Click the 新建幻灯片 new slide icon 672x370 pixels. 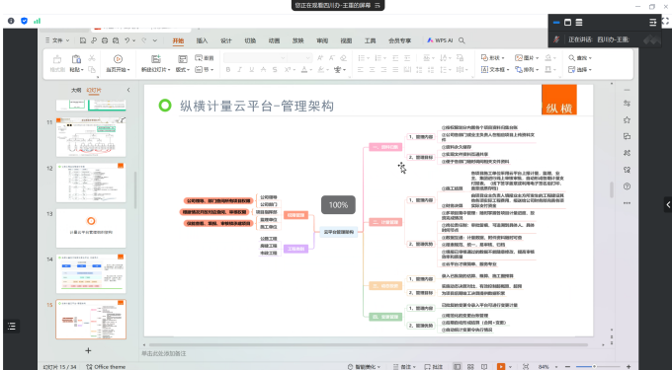click(x=156, y=59)
